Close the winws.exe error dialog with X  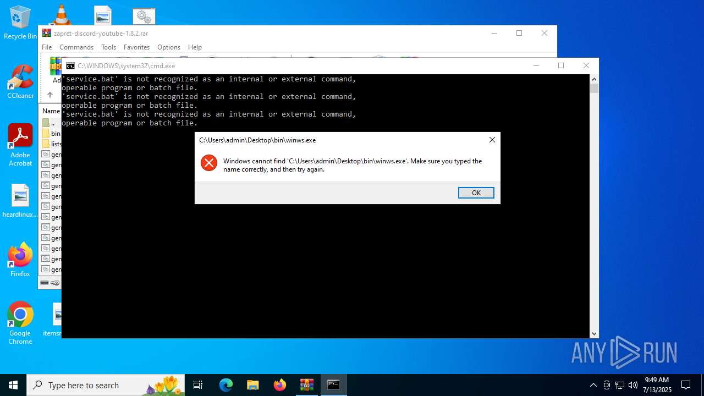(x=492, y=140)
